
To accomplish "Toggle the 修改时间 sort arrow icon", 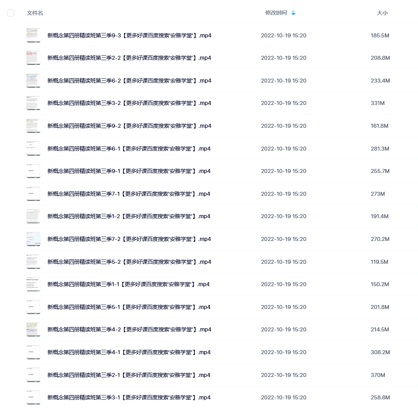I will [293, 13].
